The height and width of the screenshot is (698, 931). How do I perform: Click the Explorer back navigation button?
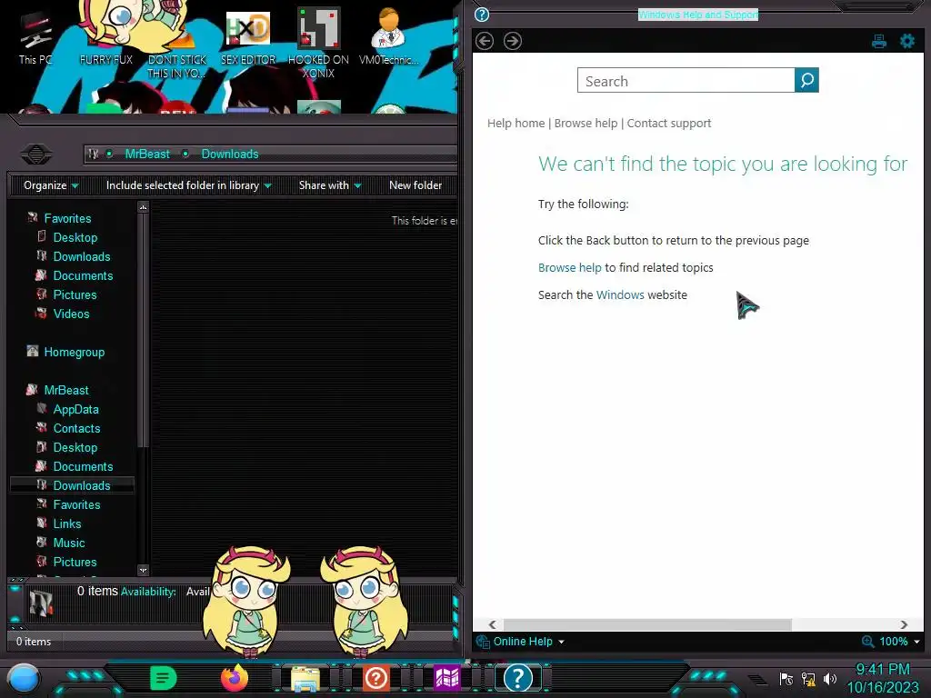pyautogui.click(x=35, y=155)
